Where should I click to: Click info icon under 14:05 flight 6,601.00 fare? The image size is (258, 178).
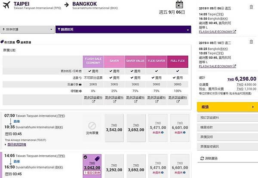click(x=184, y=172)
